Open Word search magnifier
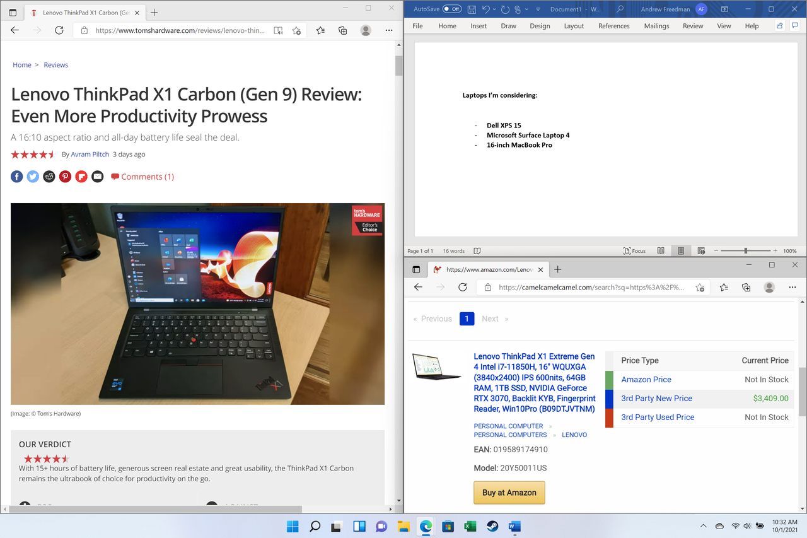The width and height of the screenshot is (807, 538). (620, 9)
